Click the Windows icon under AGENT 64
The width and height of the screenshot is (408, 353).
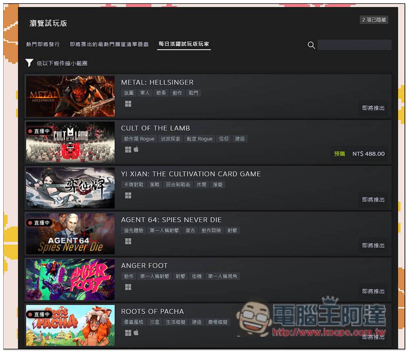(128, 241)
